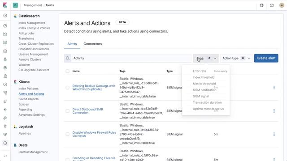Switch to the Connectors tab
287x161 pixels.
93,44
